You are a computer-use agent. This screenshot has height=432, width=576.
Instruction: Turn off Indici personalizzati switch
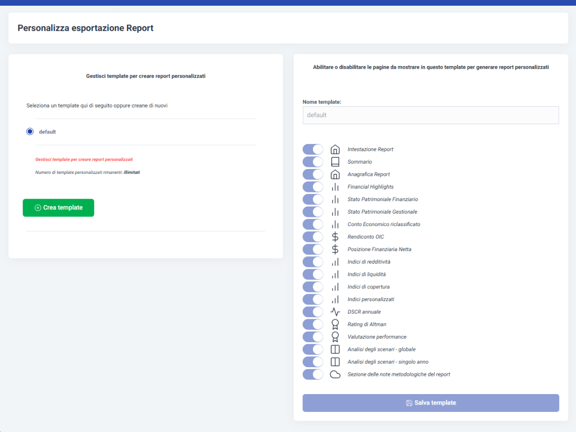(x=313, y=299)
